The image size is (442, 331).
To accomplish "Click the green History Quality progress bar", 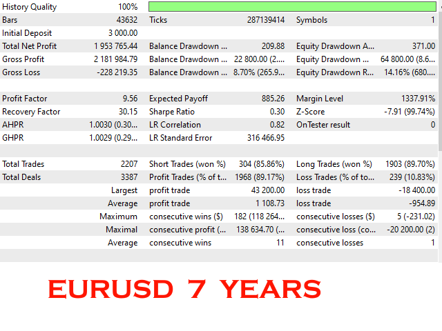I will click(x=291, y=7).
